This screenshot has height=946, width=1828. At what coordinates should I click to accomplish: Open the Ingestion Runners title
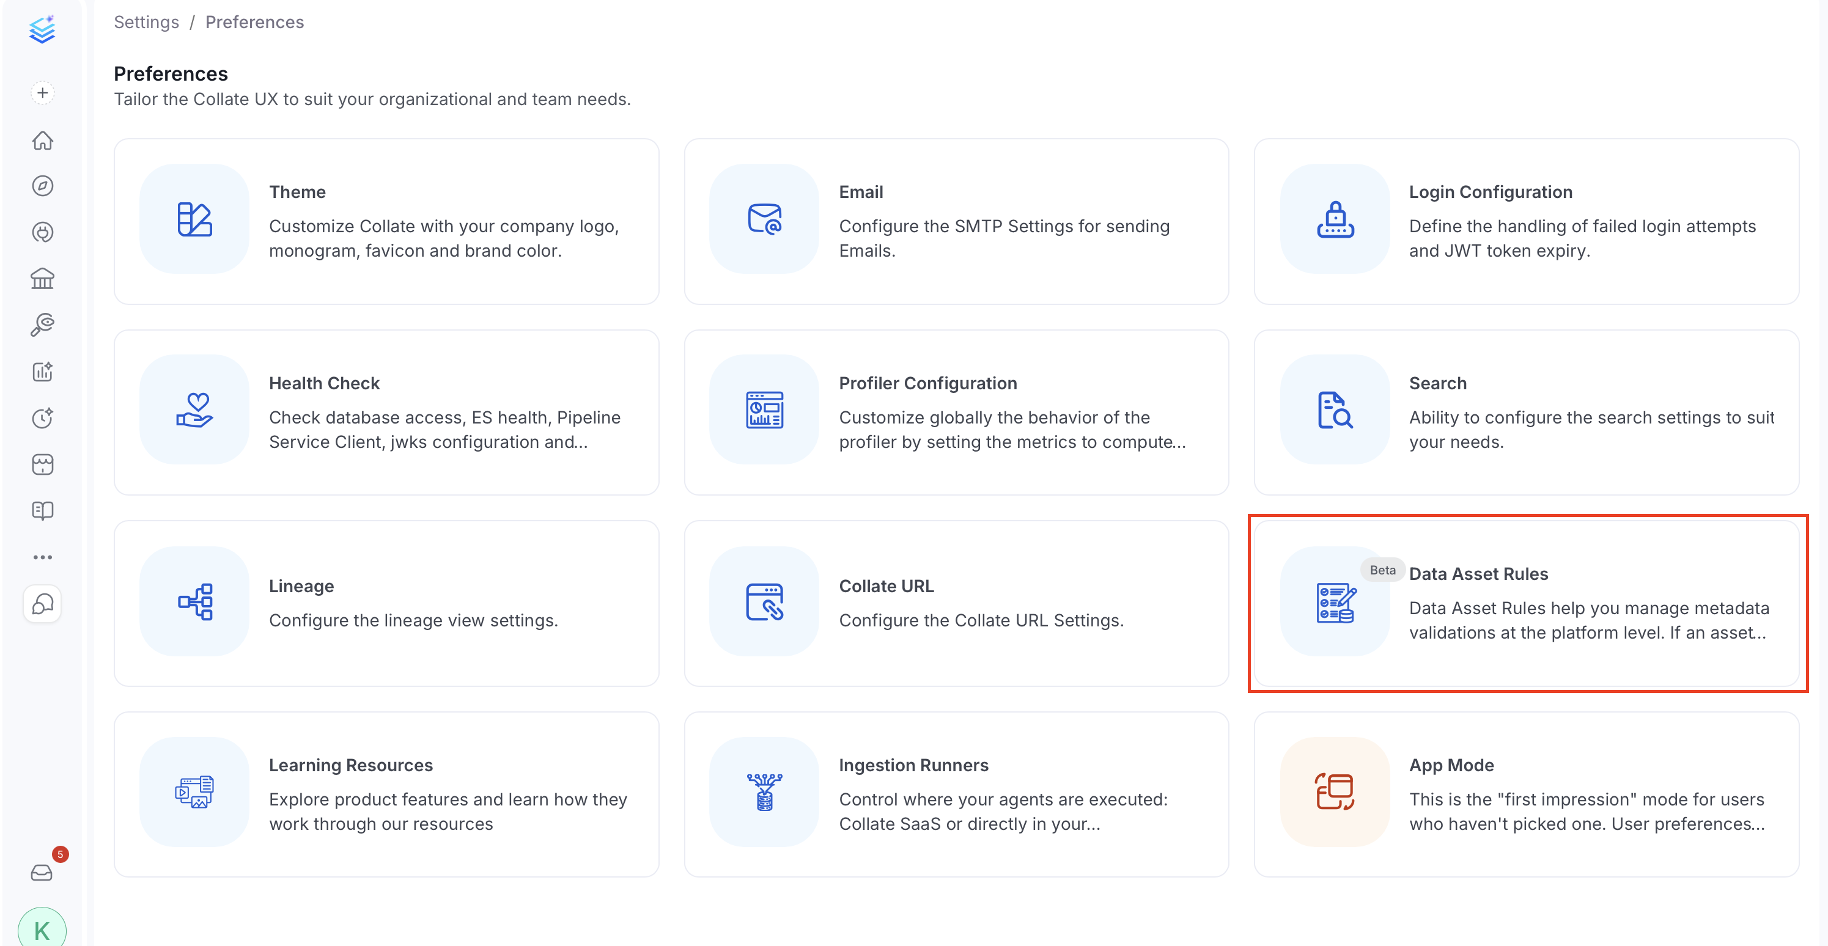pyautogui.click(x=913, y=765)
